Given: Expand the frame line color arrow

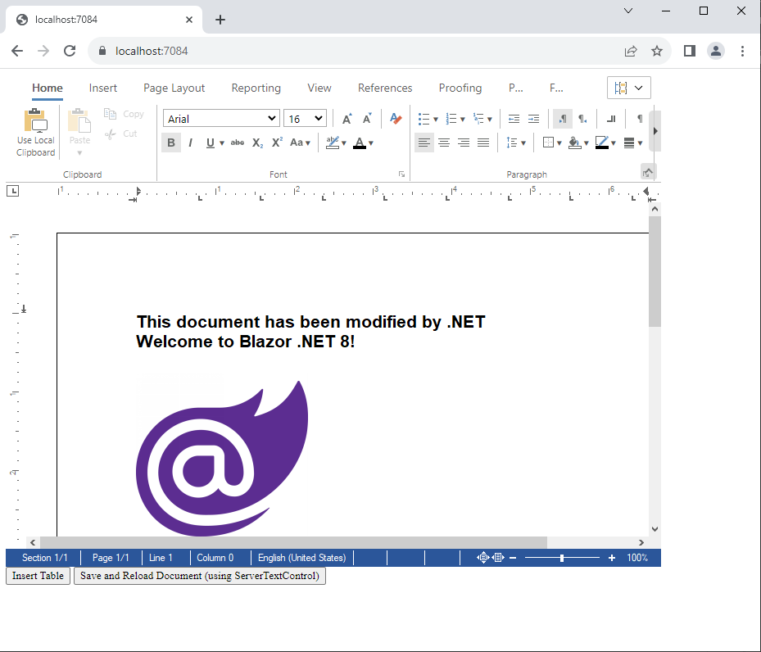Looking at the screenshot, I should click(614, 143).
